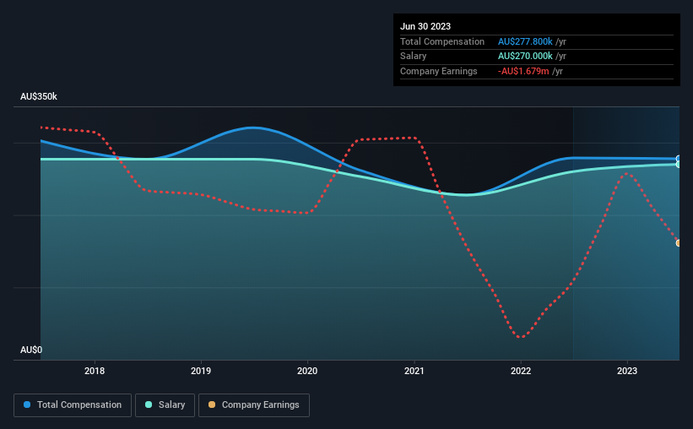Select the 2021 x-axis label

tap(414, 371)
